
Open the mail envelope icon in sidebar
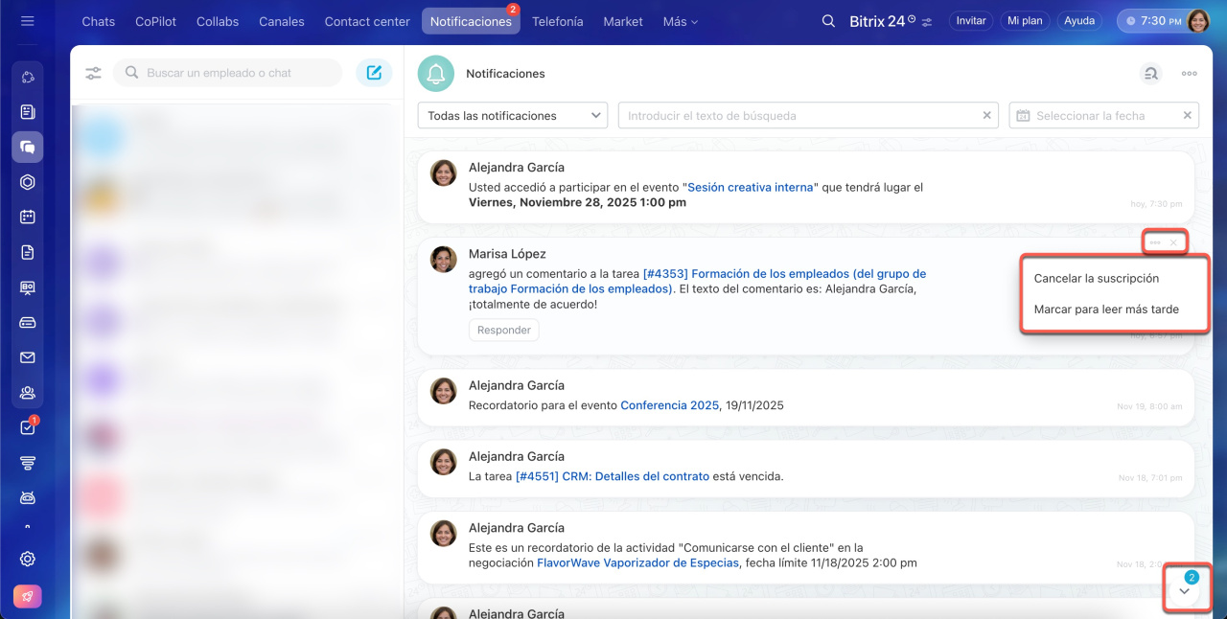pyautogui.click(x=28, y=357)
